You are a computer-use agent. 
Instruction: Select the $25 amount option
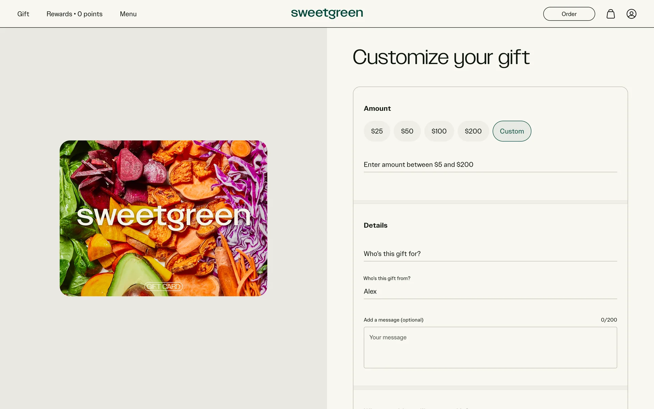tap(377, 131)
